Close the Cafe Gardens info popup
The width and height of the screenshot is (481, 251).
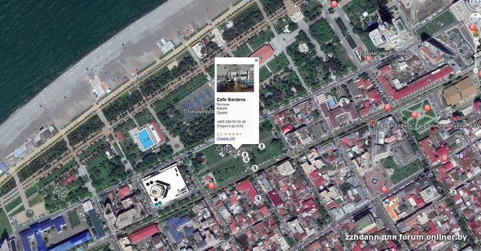click(x=257, y=61)
